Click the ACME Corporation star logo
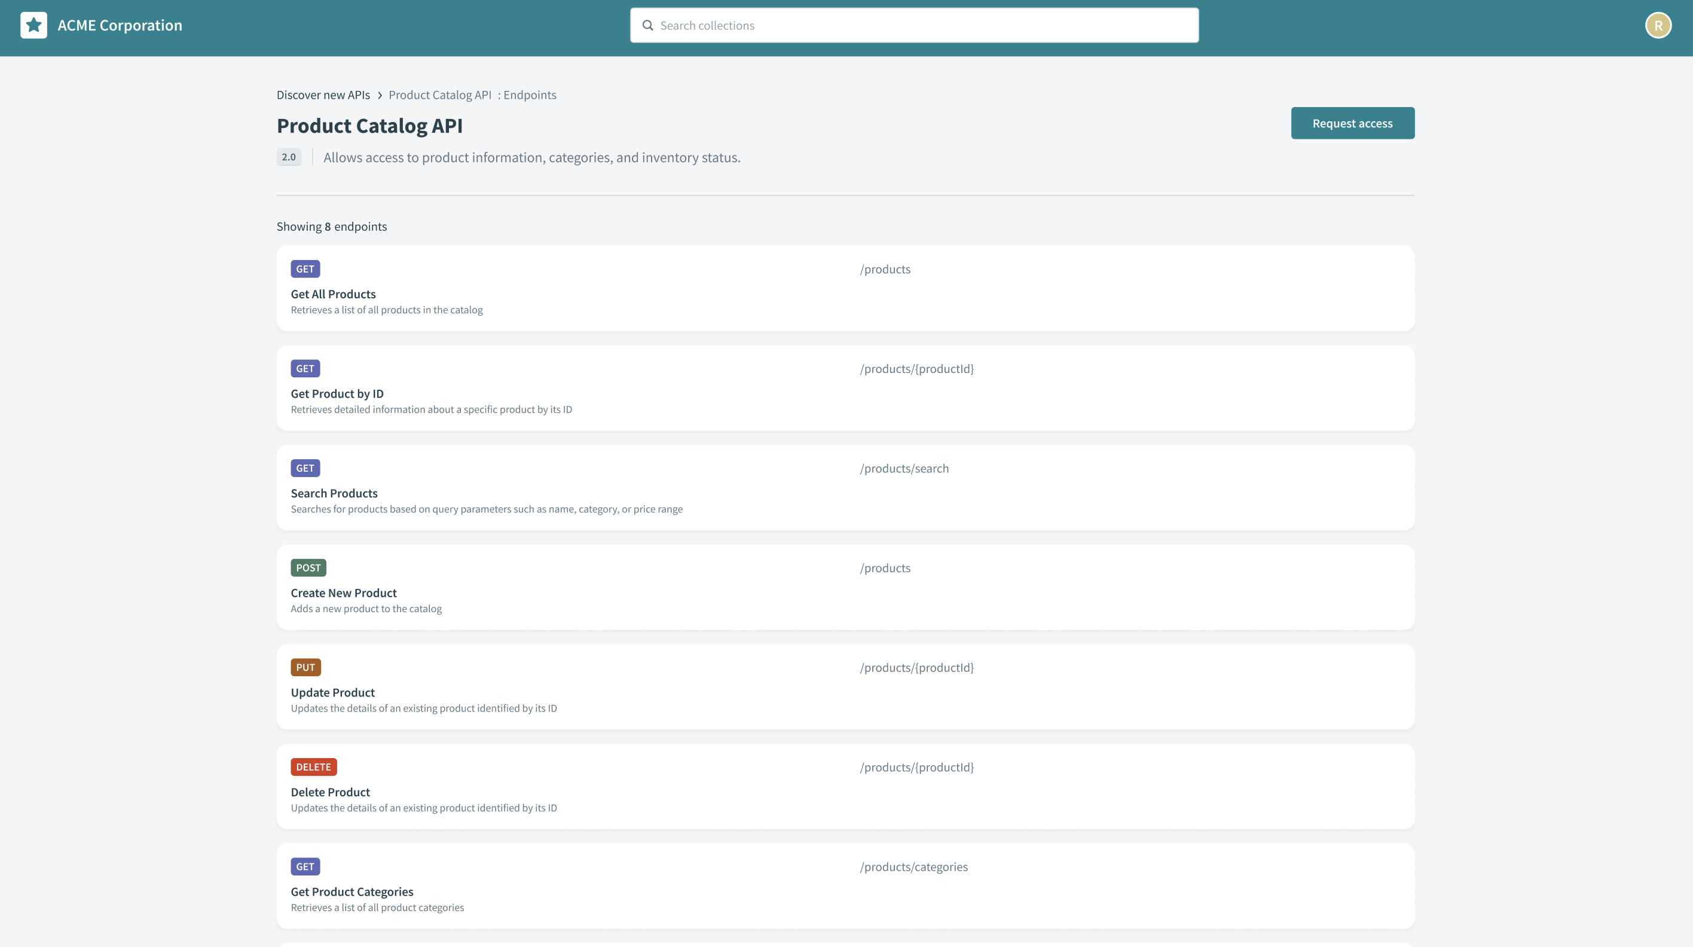The width and height of the screenshot is (1693, 947). (33, 25)
